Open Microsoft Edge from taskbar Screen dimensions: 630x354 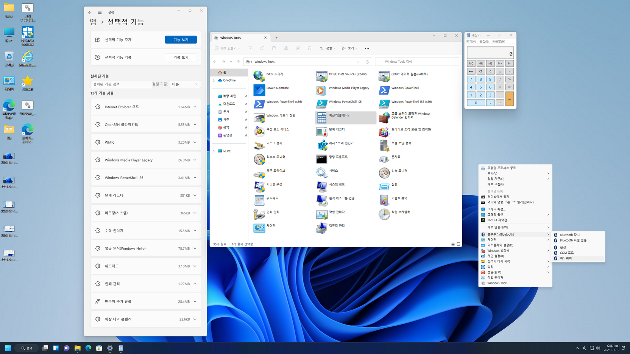pos(88,348)
